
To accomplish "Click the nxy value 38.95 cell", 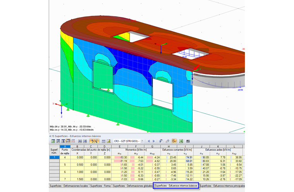I will tap(234, 157).
